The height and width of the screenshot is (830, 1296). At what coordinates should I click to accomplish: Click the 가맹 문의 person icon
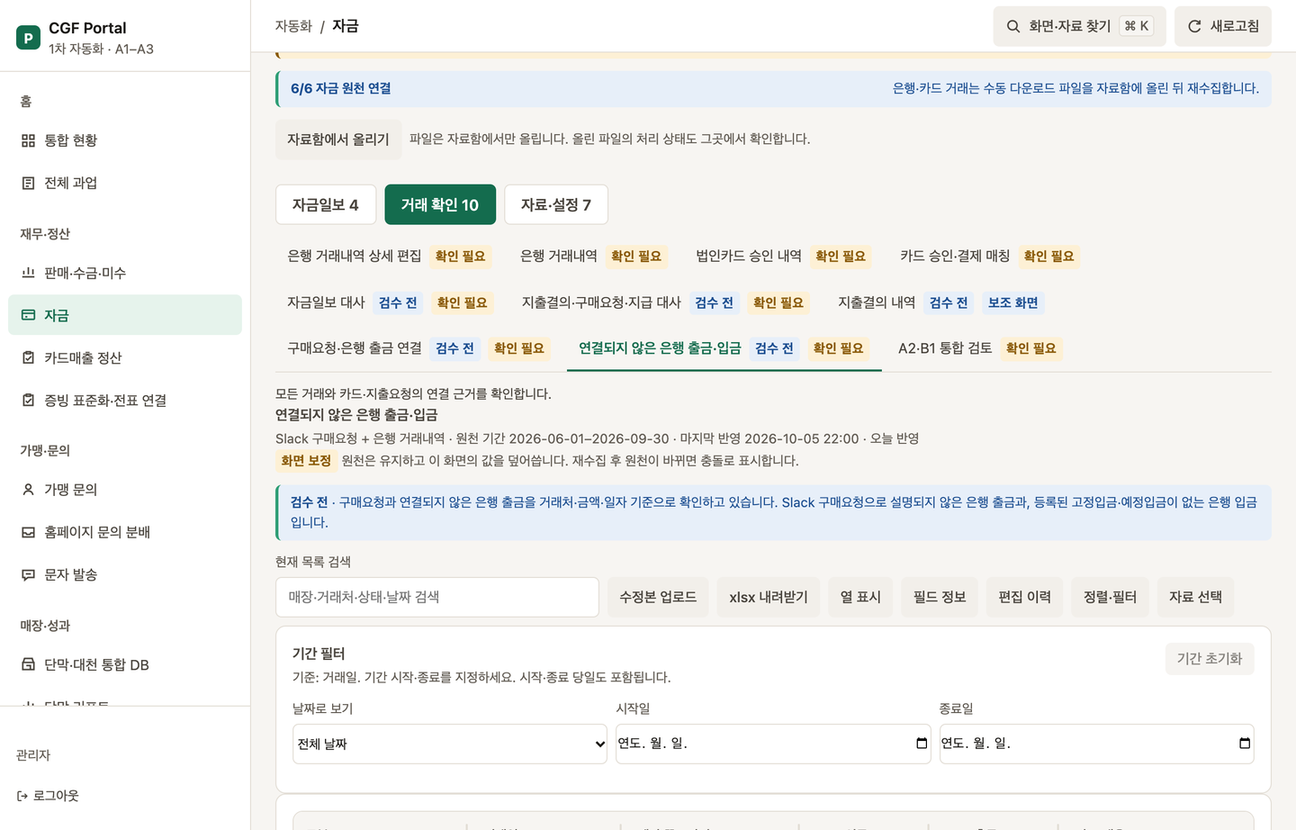click(28, 490)
